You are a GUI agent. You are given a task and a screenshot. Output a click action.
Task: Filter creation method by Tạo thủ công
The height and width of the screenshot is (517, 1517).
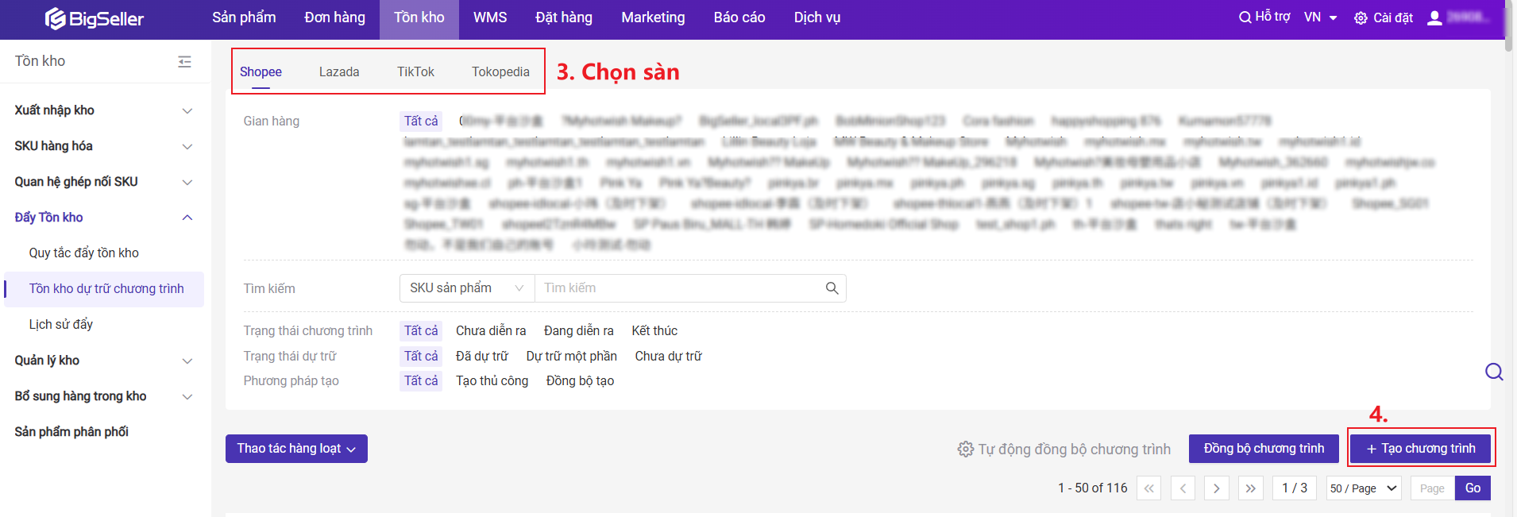coord(492,381)
